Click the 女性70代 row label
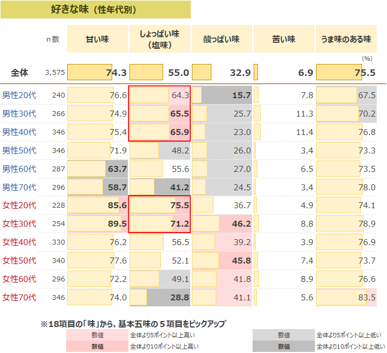Image resolution: width=387 pixels, height=353 pixels. pyautogui.click(x=20, y=297)
